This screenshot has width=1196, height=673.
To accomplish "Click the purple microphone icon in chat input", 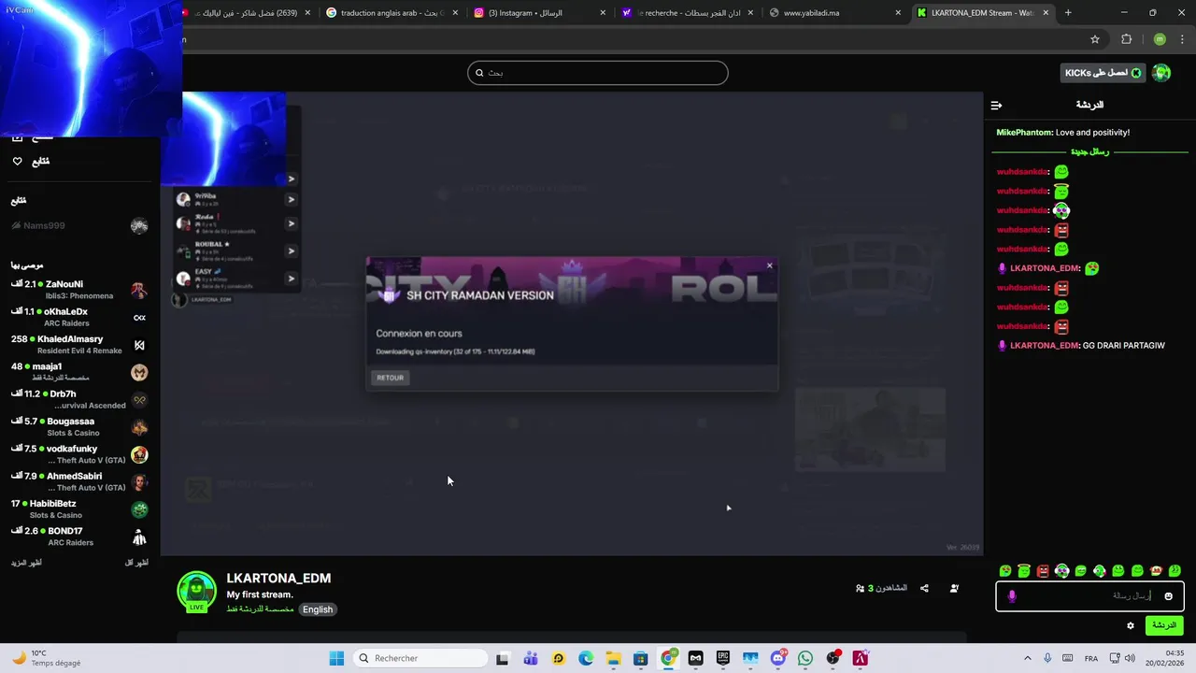I will coord(1012,596).
